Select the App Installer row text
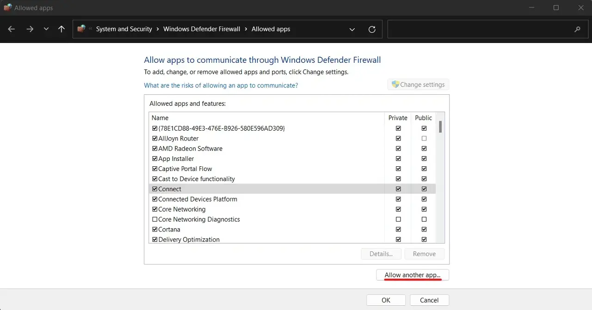The height and width of the screenshot is (310, 592). 176,159
